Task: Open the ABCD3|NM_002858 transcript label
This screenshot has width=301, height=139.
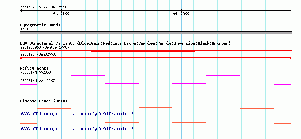Action: pos(36,73)
